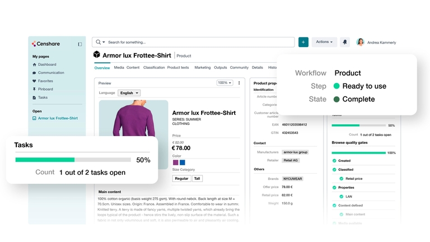Click the green check next to LAN
Screen dimensions: 430x242
coord(342,197)
